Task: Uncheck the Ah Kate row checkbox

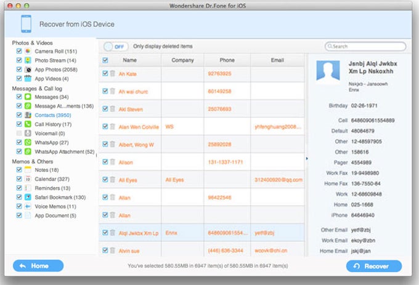Action: (105, 73)
